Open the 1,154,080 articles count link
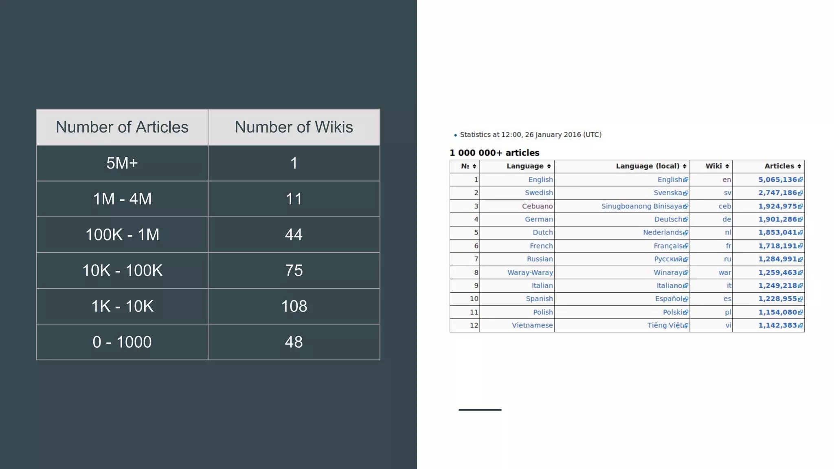This screenshot has width=834, height=469. [777, 312]
